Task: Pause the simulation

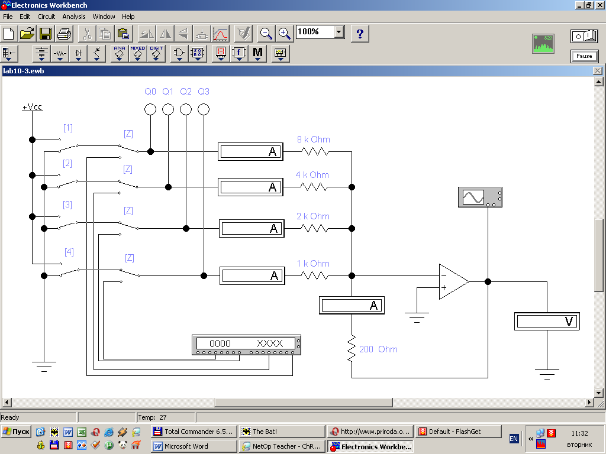Action: tap(584, 56)
